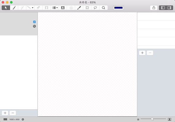The image size is (175, 122).
Task: Click the large portrait icon right of slider
Action: coord(170,119)
